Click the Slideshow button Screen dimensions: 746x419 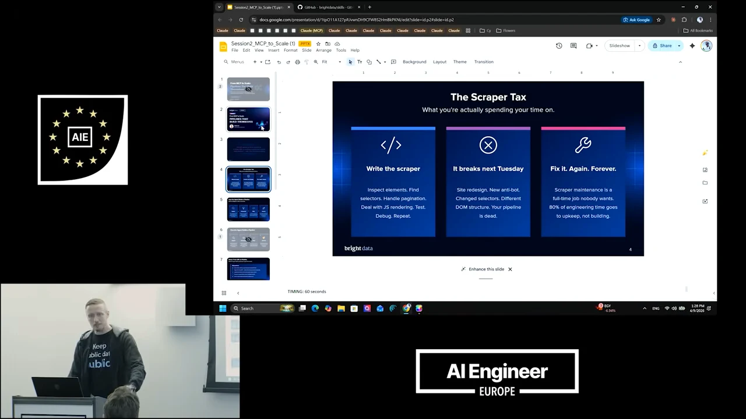point(620,45)
